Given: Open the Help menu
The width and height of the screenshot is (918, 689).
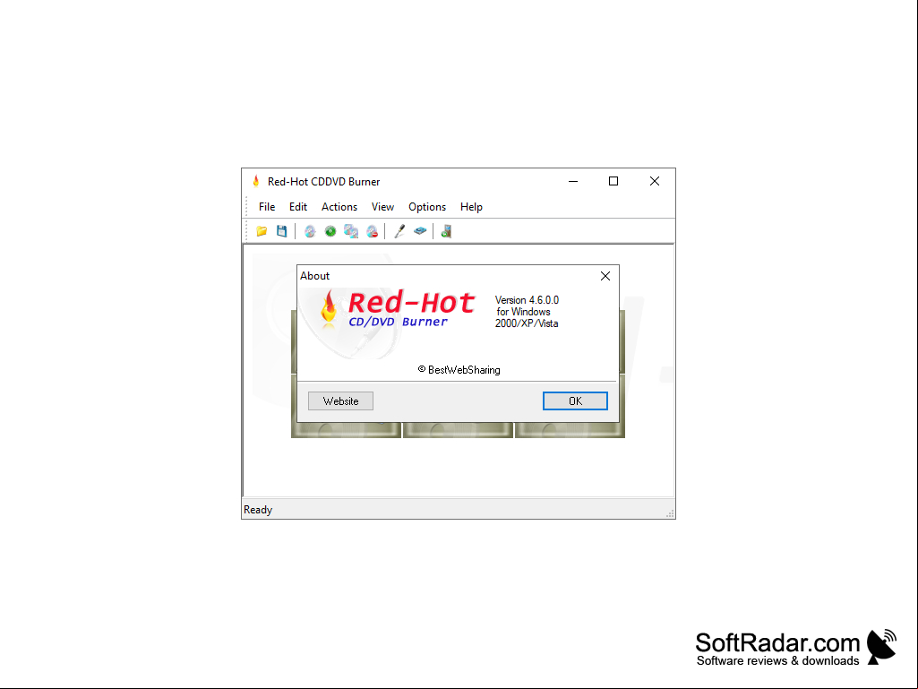Looking at the screenshot, I should point(471,207).
